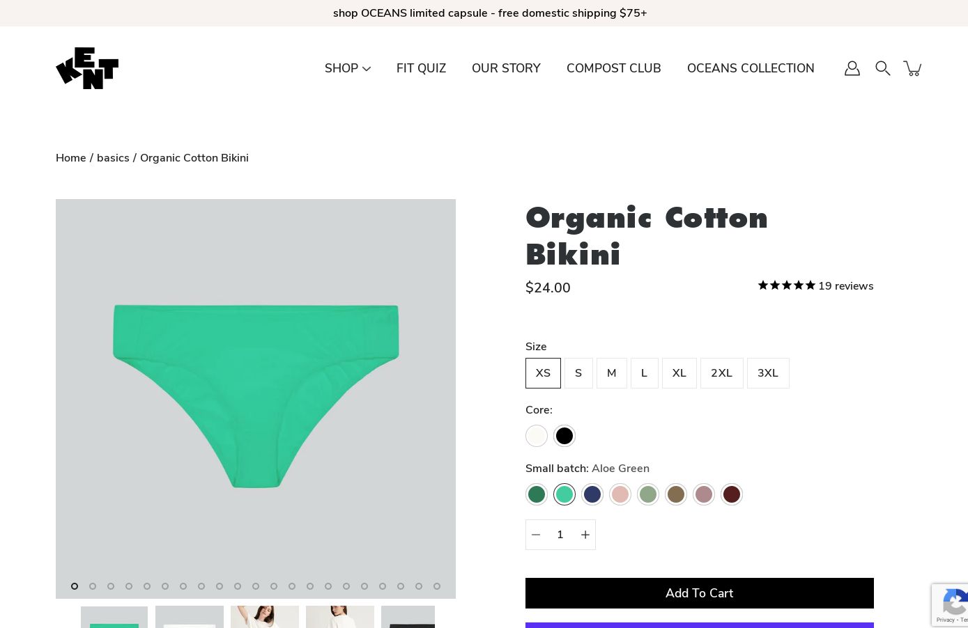Click the quantity input field

(x=560, y=535)
